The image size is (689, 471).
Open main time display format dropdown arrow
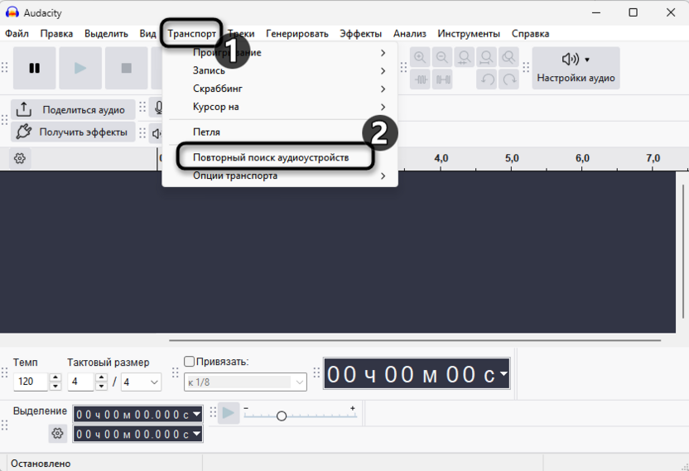click(x=503, y=374)
